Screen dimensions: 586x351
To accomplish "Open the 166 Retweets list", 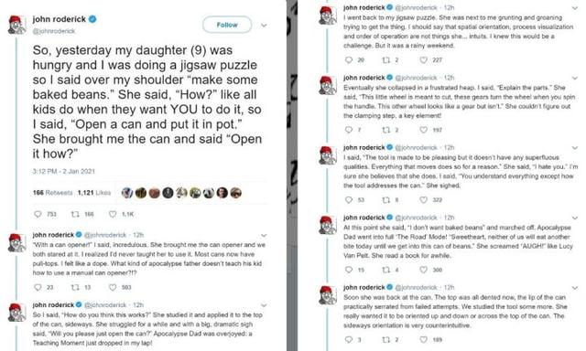I will tap(53, 193).
